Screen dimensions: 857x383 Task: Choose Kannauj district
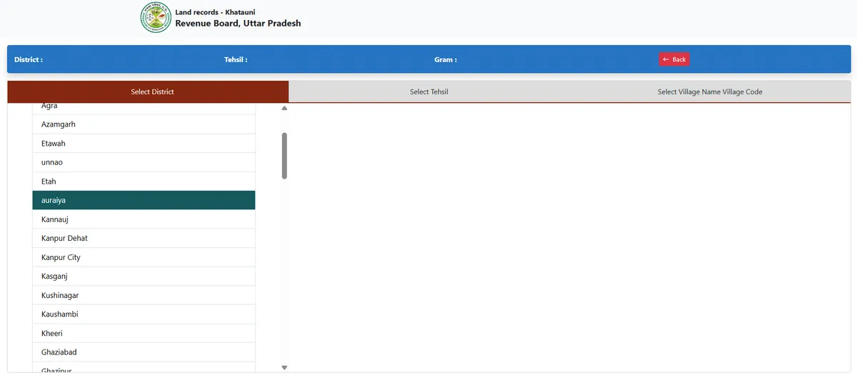tap(144, 219)
